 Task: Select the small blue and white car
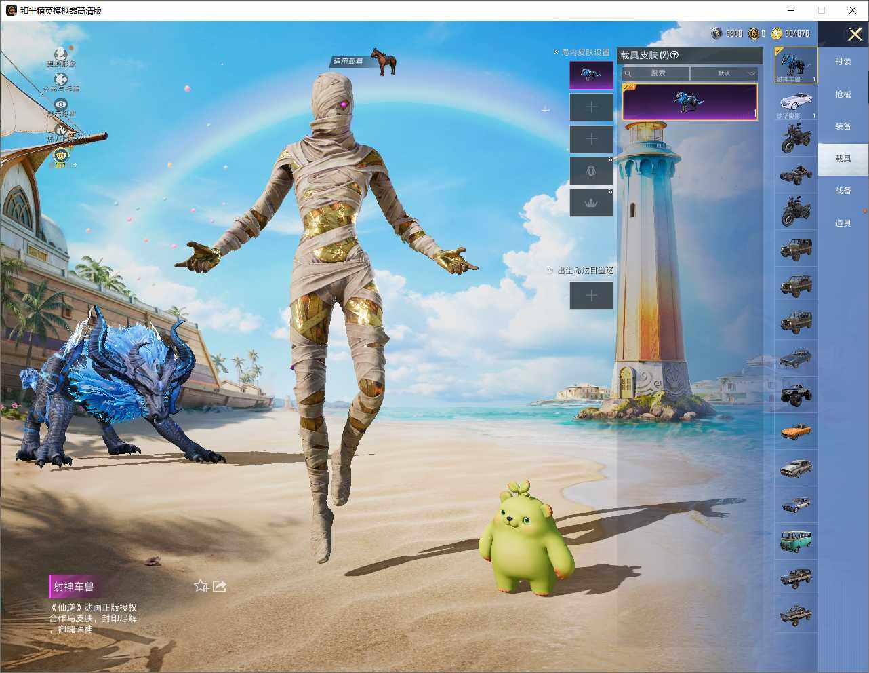(x=796, y=504)
